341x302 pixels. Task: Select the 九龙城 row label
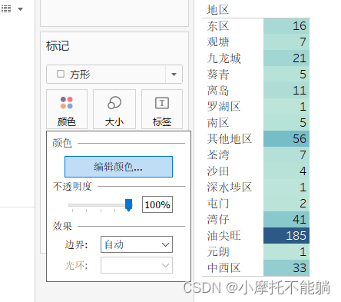click(x=224, y=58)
